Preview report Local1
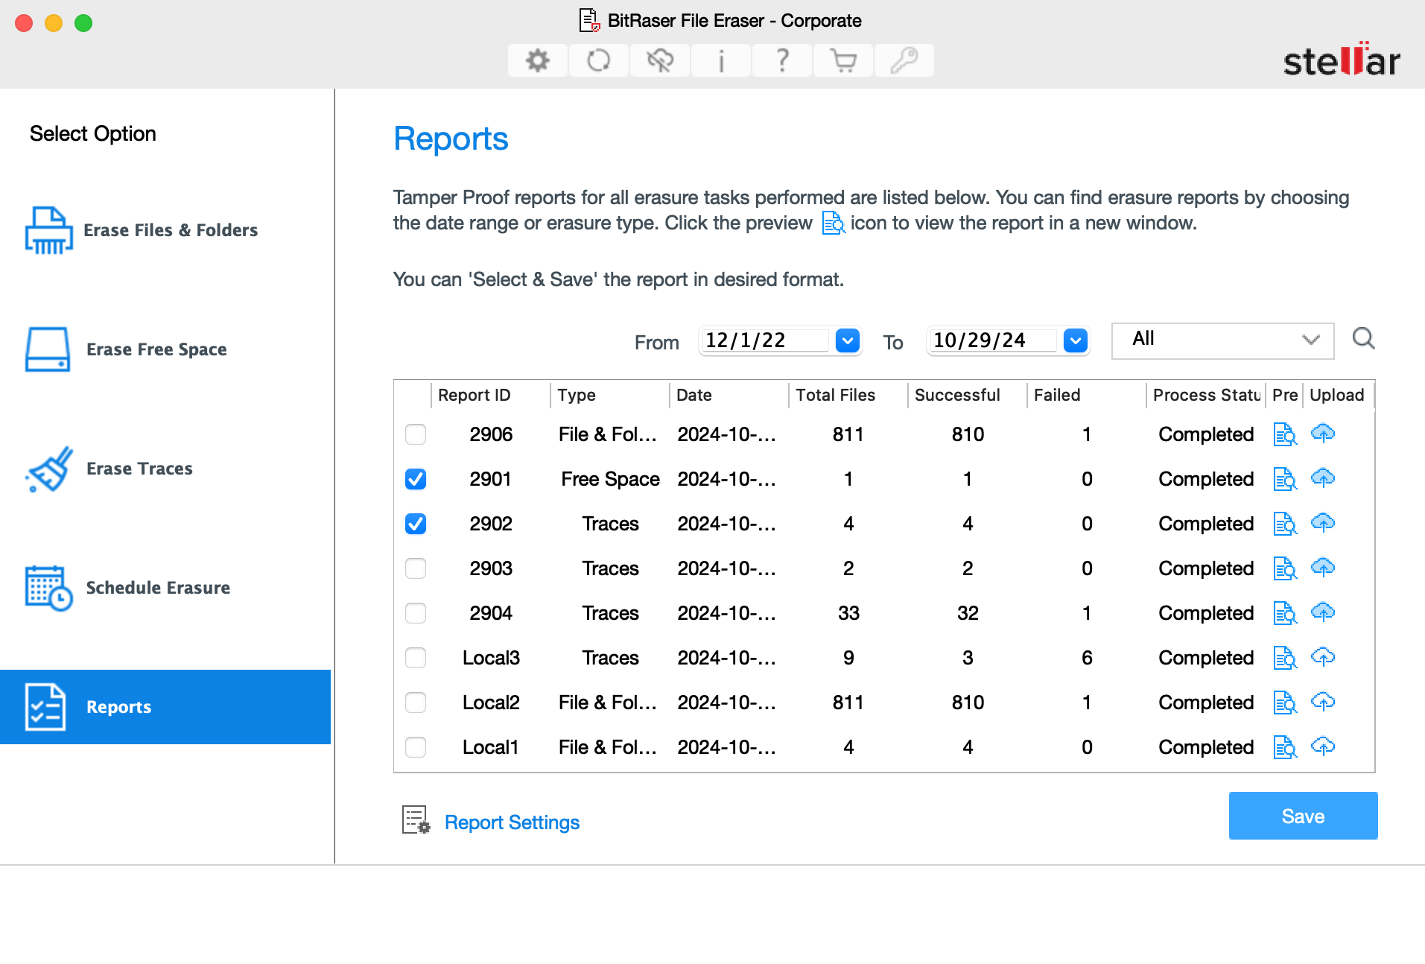Screen dimensions: 1425x964 1285,747
